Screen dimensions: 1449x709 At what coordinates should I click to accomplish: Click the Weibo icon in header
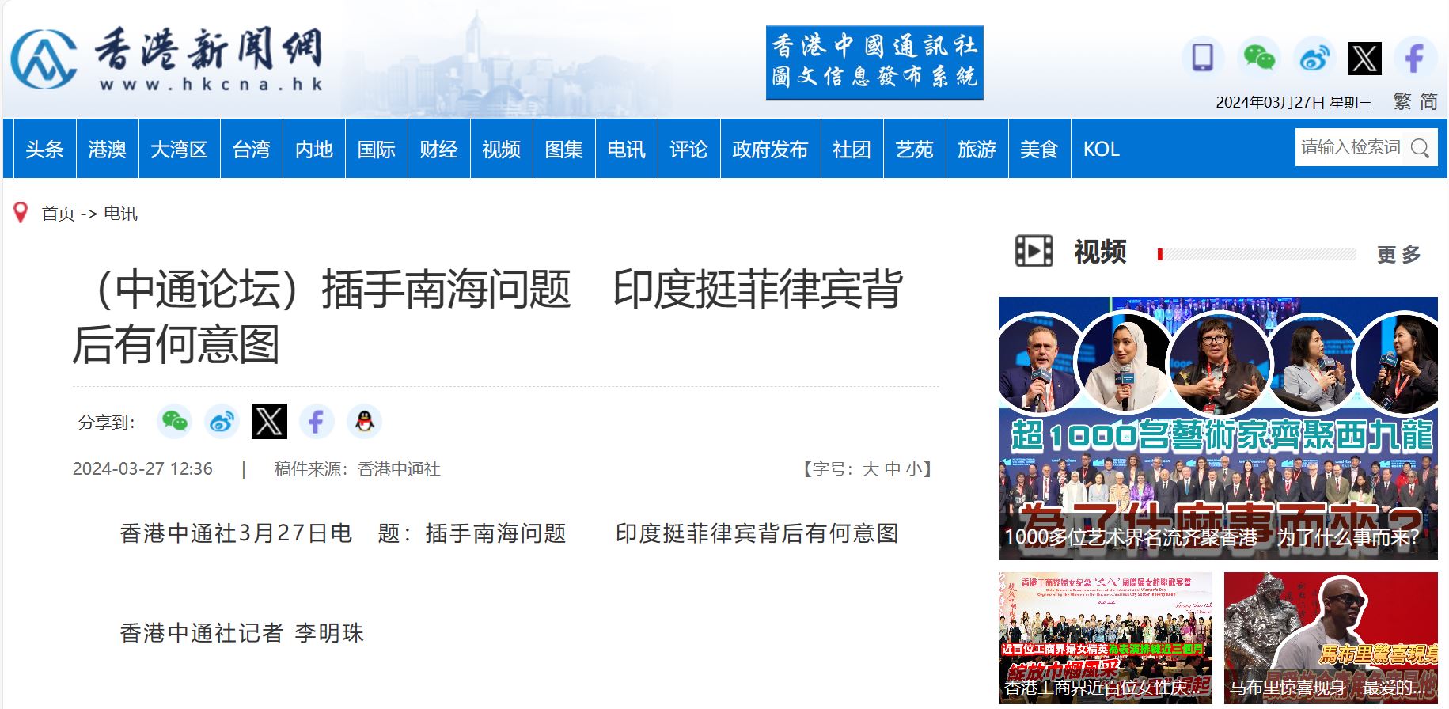(x=1314, y=58)
